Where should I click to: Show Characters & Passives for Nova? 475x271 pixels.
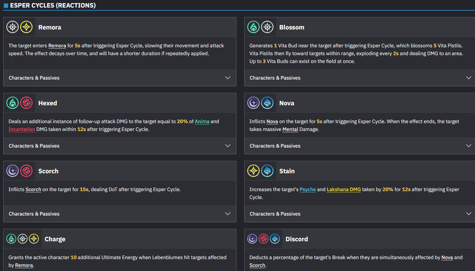[x=360, y=146]
